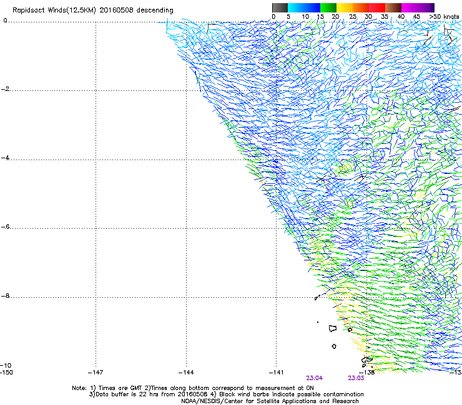Click the brown 35-40 knots legend swatch
This screenshot has width=462, height=405.
pyautogui.click(x=393, y=7)
